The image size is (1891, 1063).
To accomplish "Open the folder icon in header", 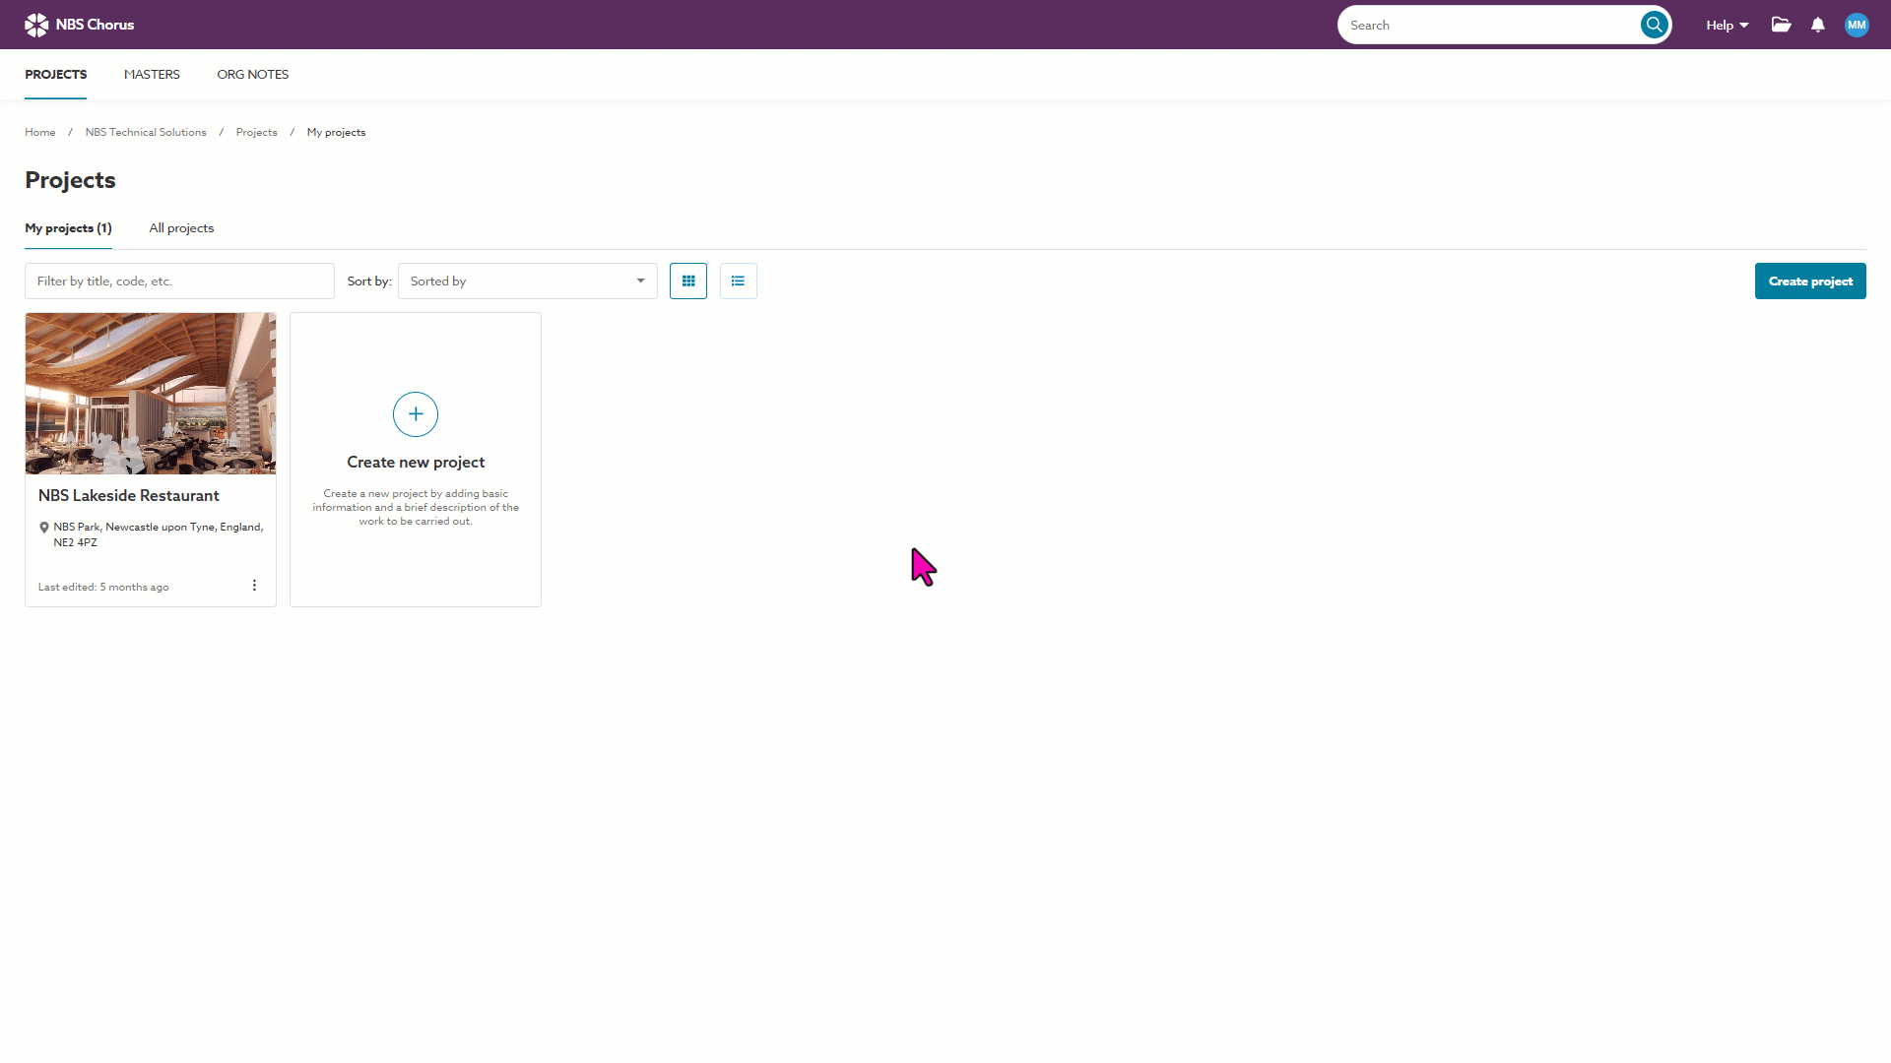I will coord(1781,25).
